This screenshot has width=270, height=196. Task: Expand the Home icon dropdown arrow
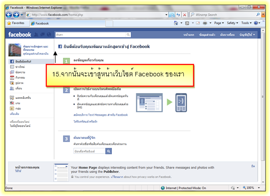point(181,23)
